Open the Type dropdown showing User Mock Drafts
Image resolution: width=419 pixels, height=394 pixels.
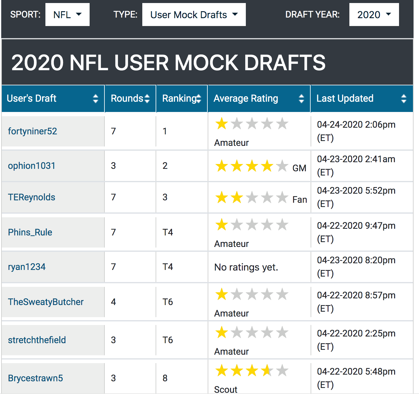(x=194, y=15)
